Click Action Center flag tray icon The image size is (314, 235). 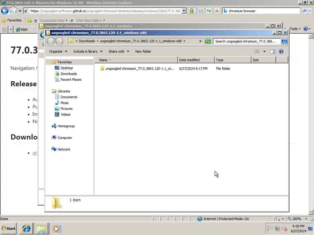tap(270, 228)
